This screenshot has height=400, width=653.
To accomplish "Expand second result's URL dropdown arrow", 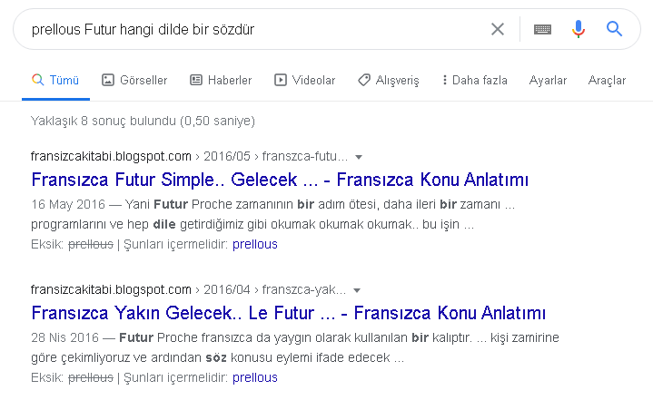I will click(x=359, y=290).
